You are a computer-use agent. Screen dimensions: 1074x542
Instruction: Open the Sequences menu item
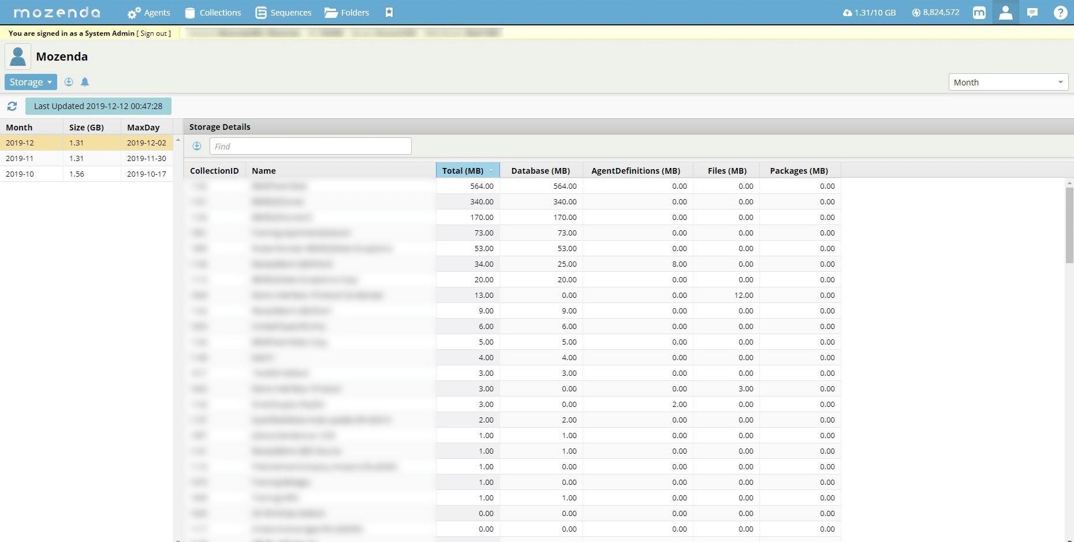point(284,13)
